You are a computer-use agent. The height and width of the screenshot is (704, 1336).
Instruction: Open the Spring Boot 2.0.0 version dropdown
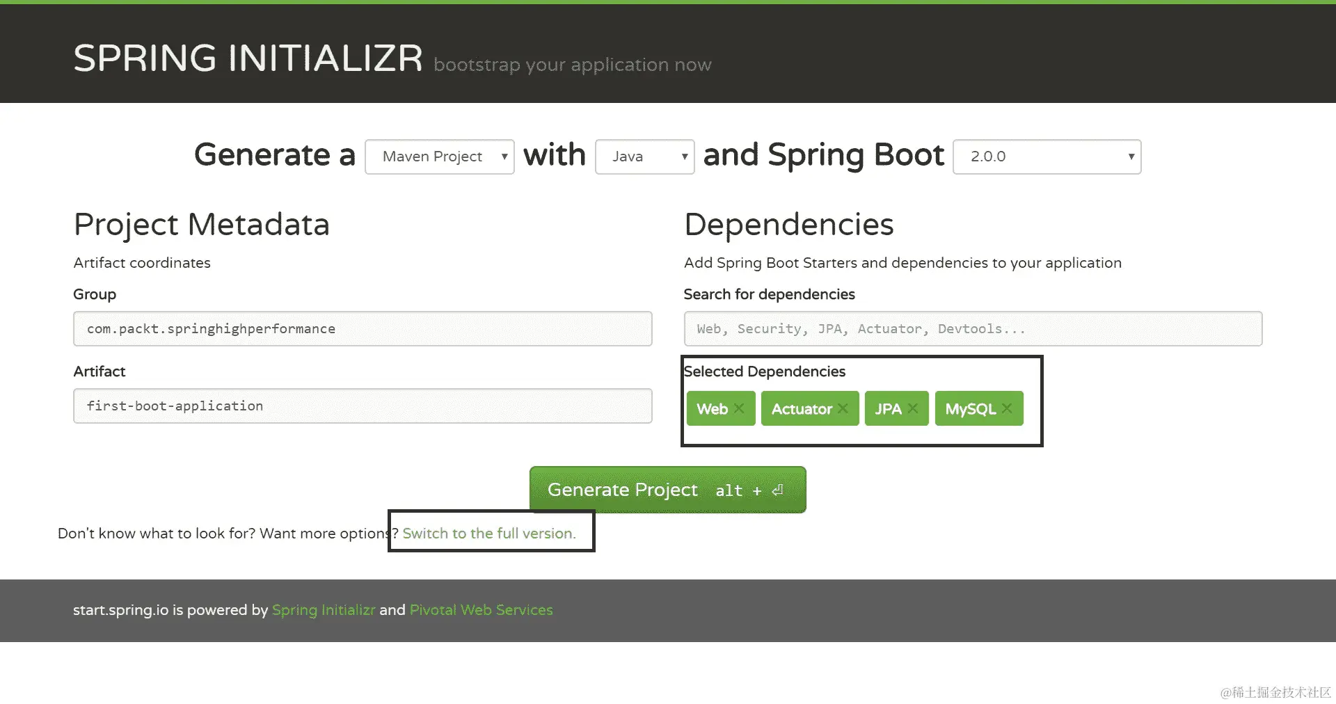1047,157
